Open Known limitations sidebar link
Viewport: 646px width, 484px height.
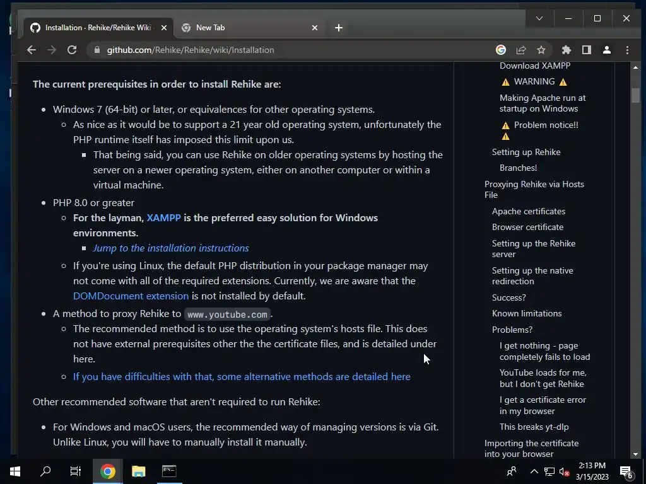(527, 314)
